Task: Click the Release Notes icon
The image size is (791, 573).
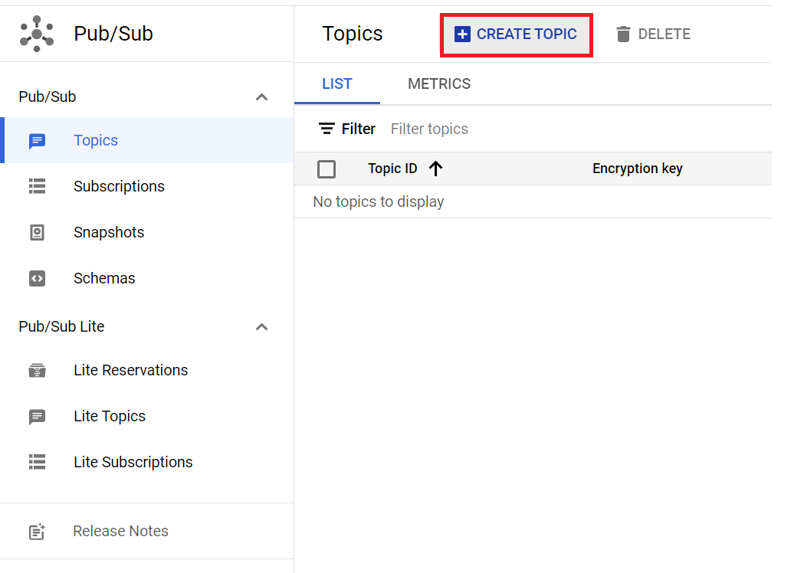Action: tap(37, 531)
